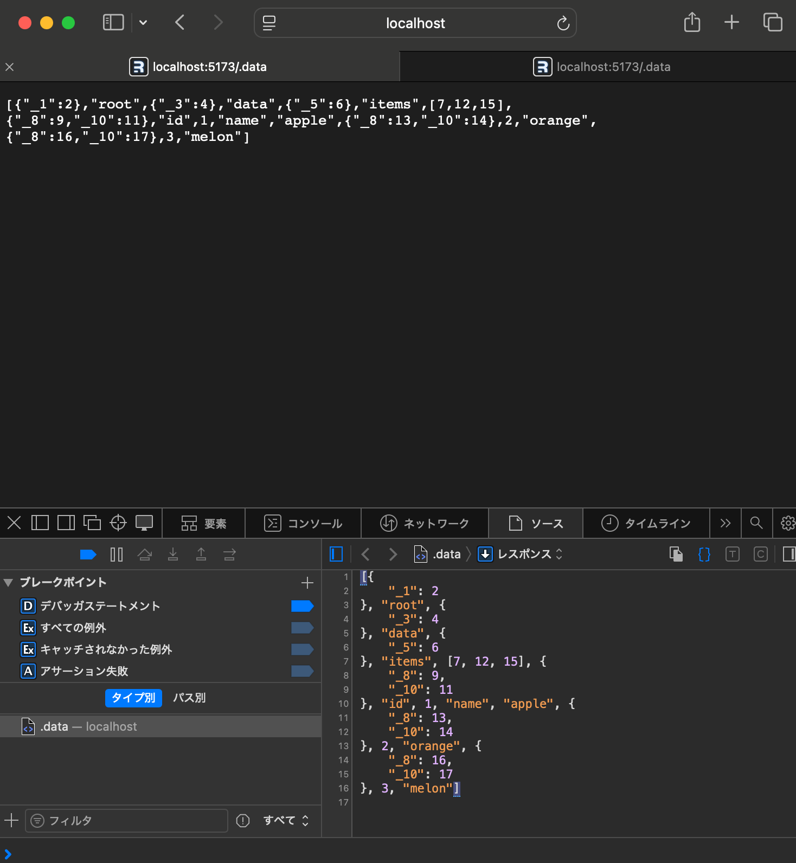The image size is (796, 863).
Task: Toggle キャッチされなかった例外 breakpoint marker
Action: [x=303, y=649]
